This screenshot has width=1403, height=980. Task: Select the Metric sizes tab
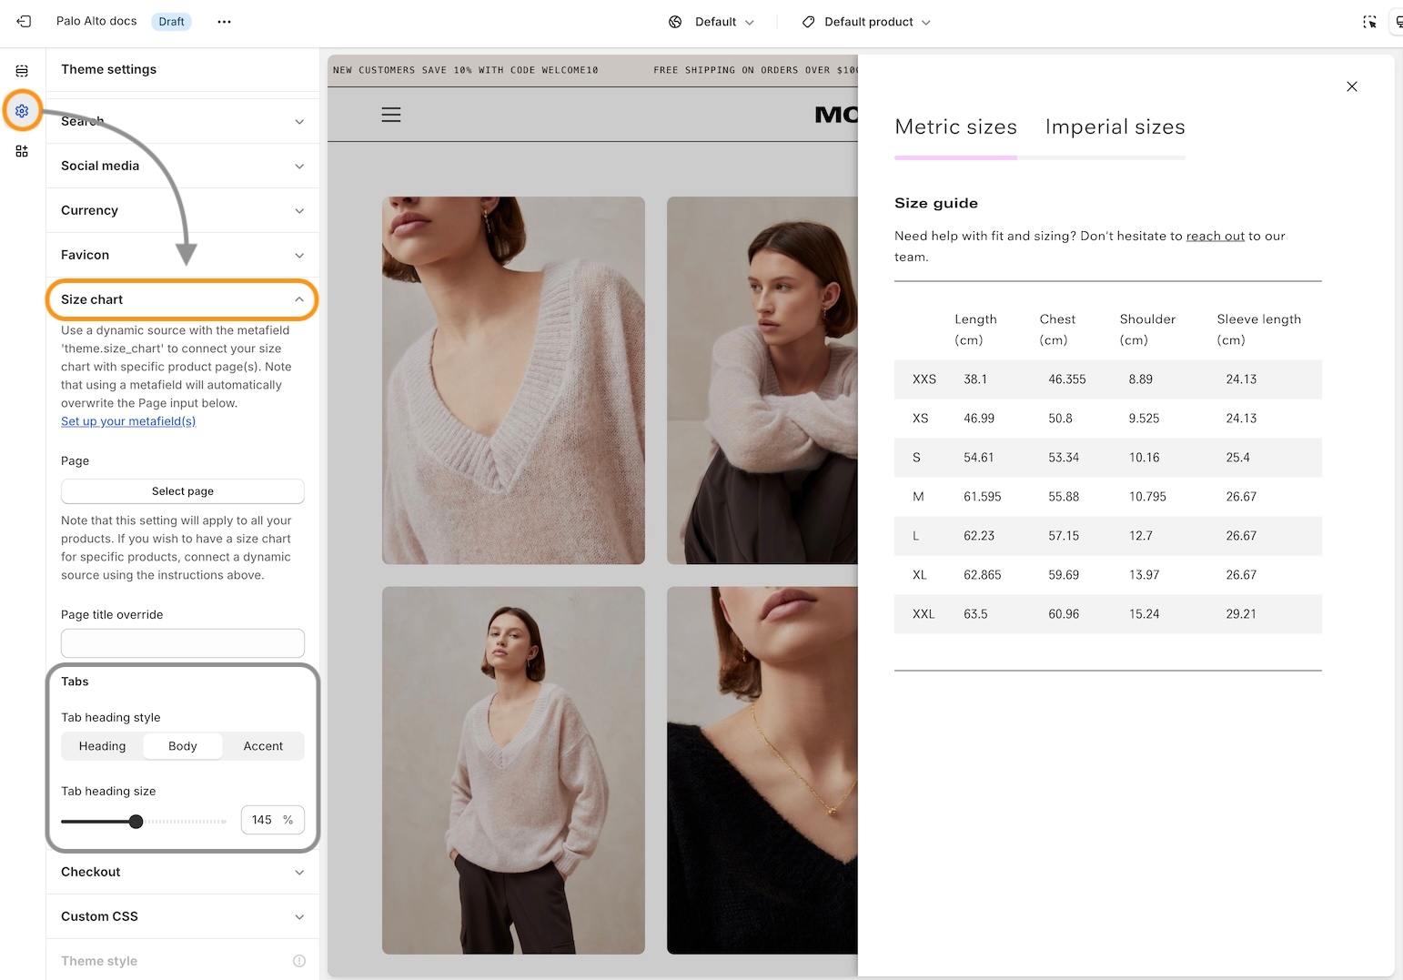point(955,126)
